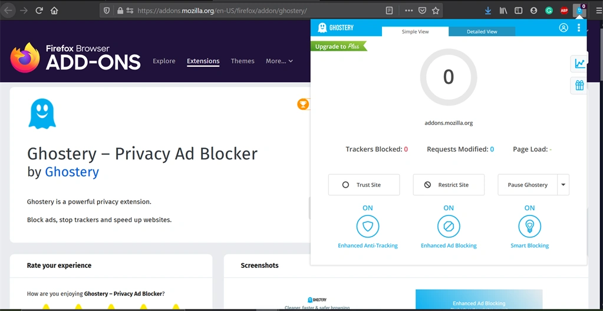The image size is (603, 311).
Task: Click the site security padlock icon
Action: pyautogui.click(x=120, y=11)
